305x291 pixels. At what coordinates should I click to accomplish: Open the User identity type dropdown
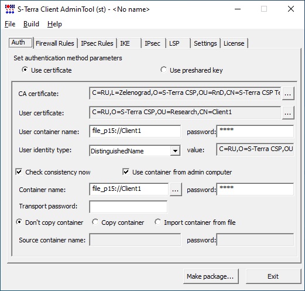tap(175, 150)
